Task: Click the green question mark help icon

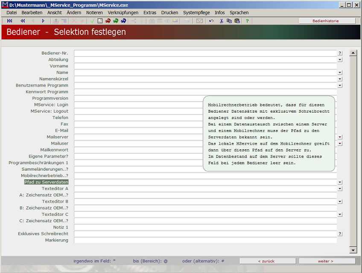Action: 247,21
